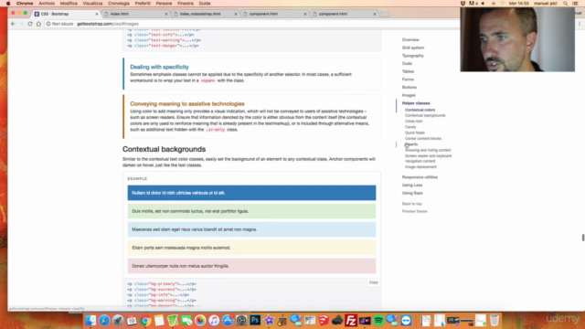Launch FileZilla from the dock
585x329 pixels.
[x=351, y=321]
